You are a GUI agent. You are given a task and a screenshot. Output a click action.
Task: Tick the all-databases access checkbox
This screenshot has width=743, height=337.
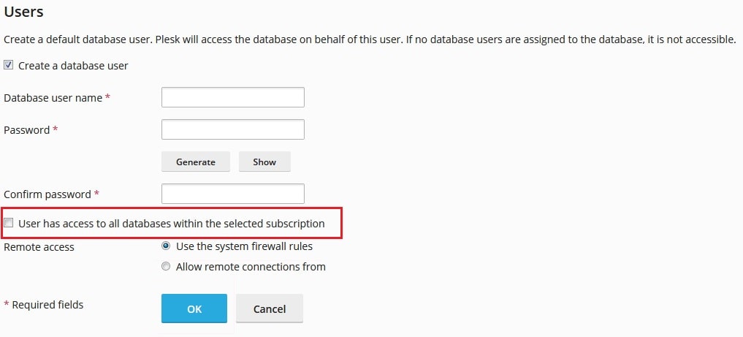pyautogui.click(x=8, y=223)
